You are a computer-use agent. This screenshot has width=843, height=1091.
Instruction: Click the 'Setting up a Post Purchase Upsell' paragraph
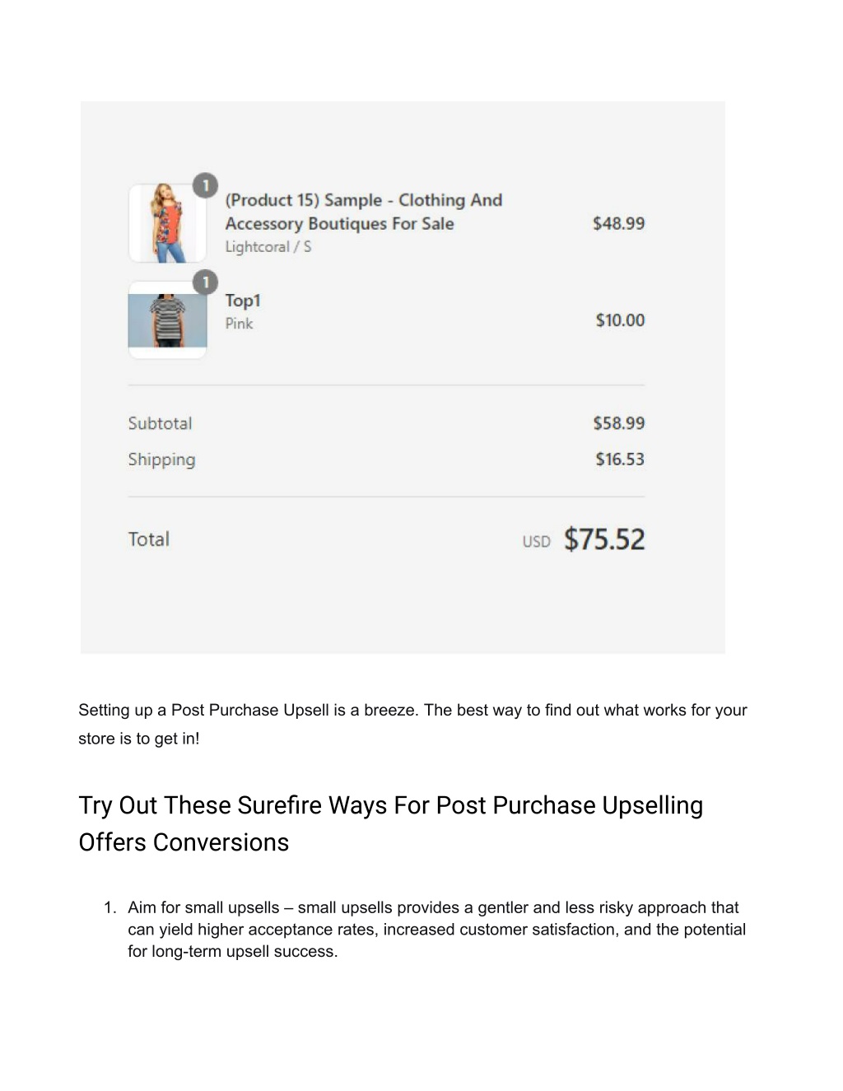pyautogui.click(x=412, y=724)
